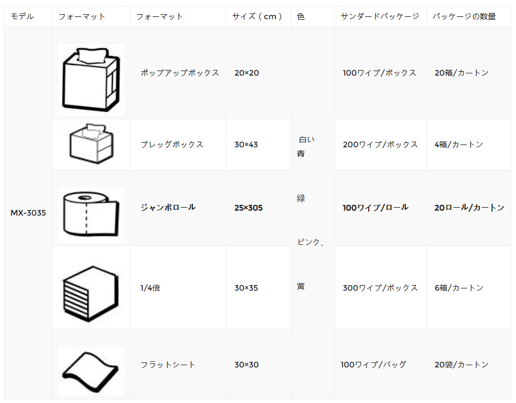Click the rag box dispenser icon
Image resolution: width=516 pixels, height=403 pixels.
(91, 144)
